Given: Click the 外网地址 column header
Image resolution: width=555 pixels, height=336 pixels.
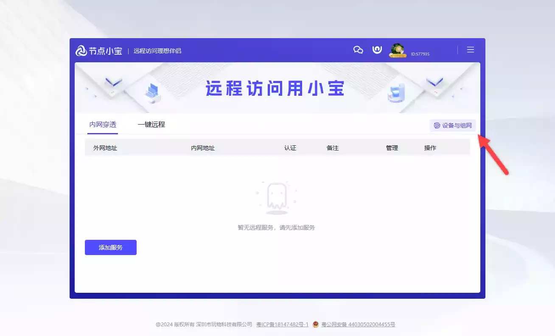Looking at the screenshot, I should click(x=105, y=148).
